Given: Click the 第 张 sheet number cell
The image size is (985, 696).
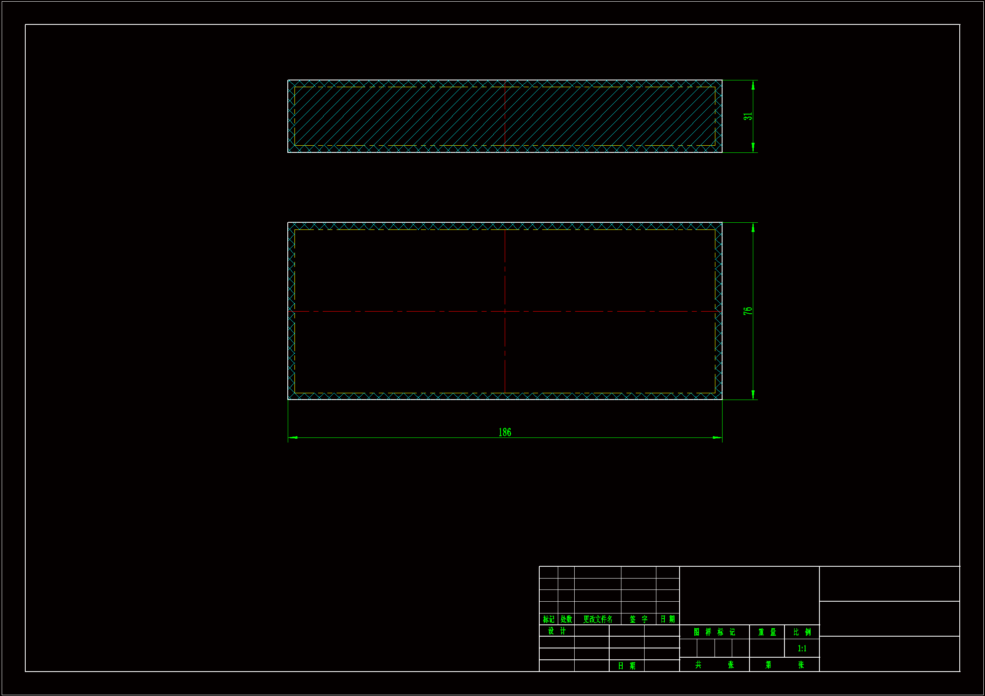Looking at the screenshot, I should click(784, 665).
